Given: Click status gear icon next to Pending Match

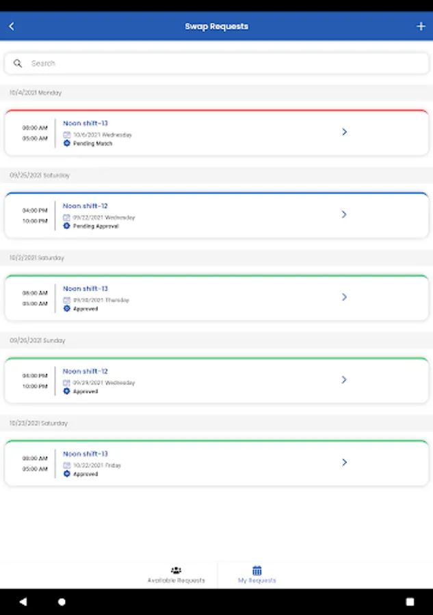Looking at the screenshot, I should tap(67, 143).
